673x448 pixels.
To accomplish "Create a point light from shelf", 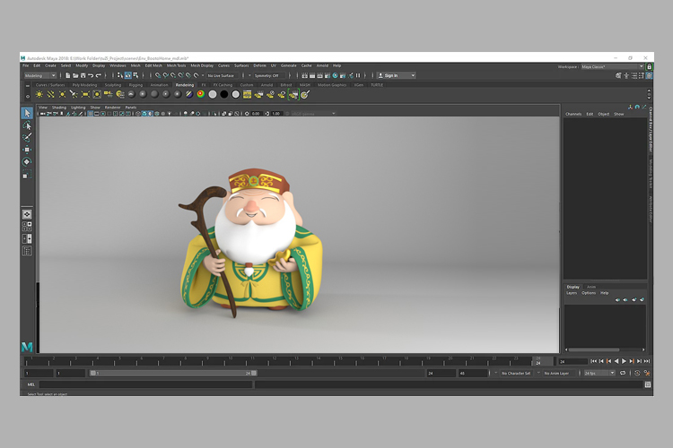I will (62, 95).
